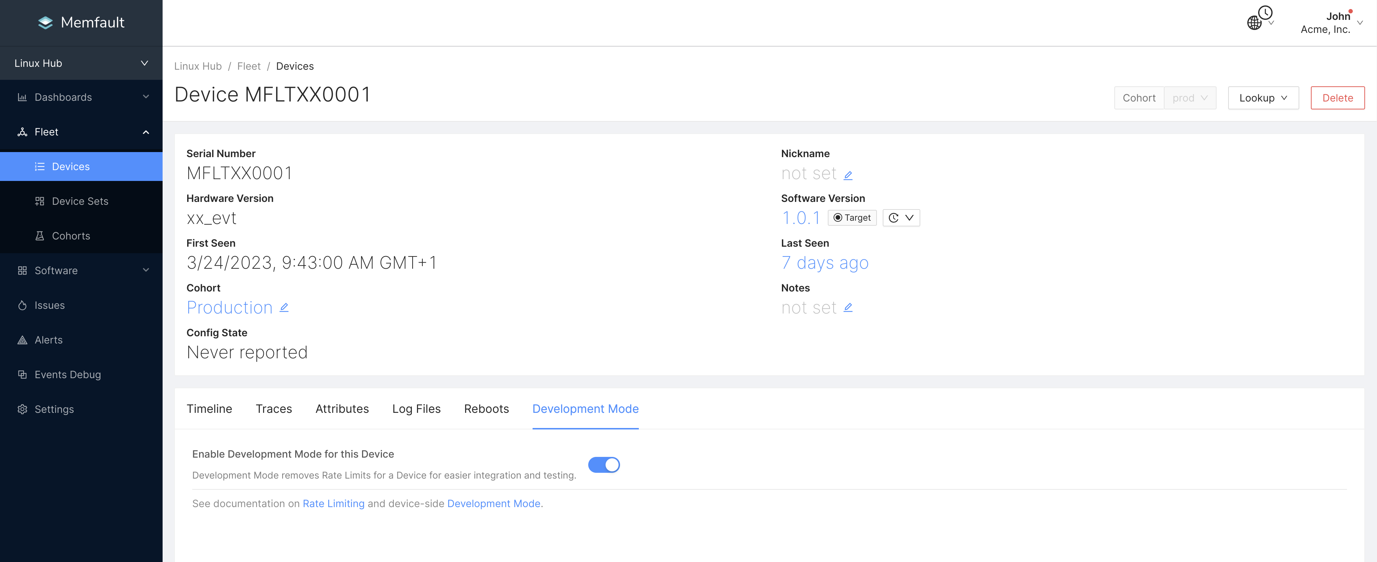Open Issues from the sidebar

pyautogui.click(x=49, y=305)
